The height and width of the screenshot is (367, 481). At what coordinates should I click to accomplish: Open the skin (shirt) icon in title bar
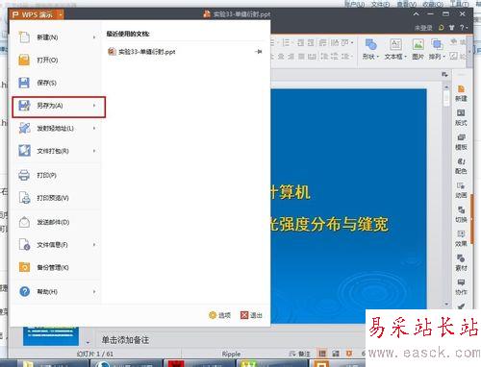point(451,28)
